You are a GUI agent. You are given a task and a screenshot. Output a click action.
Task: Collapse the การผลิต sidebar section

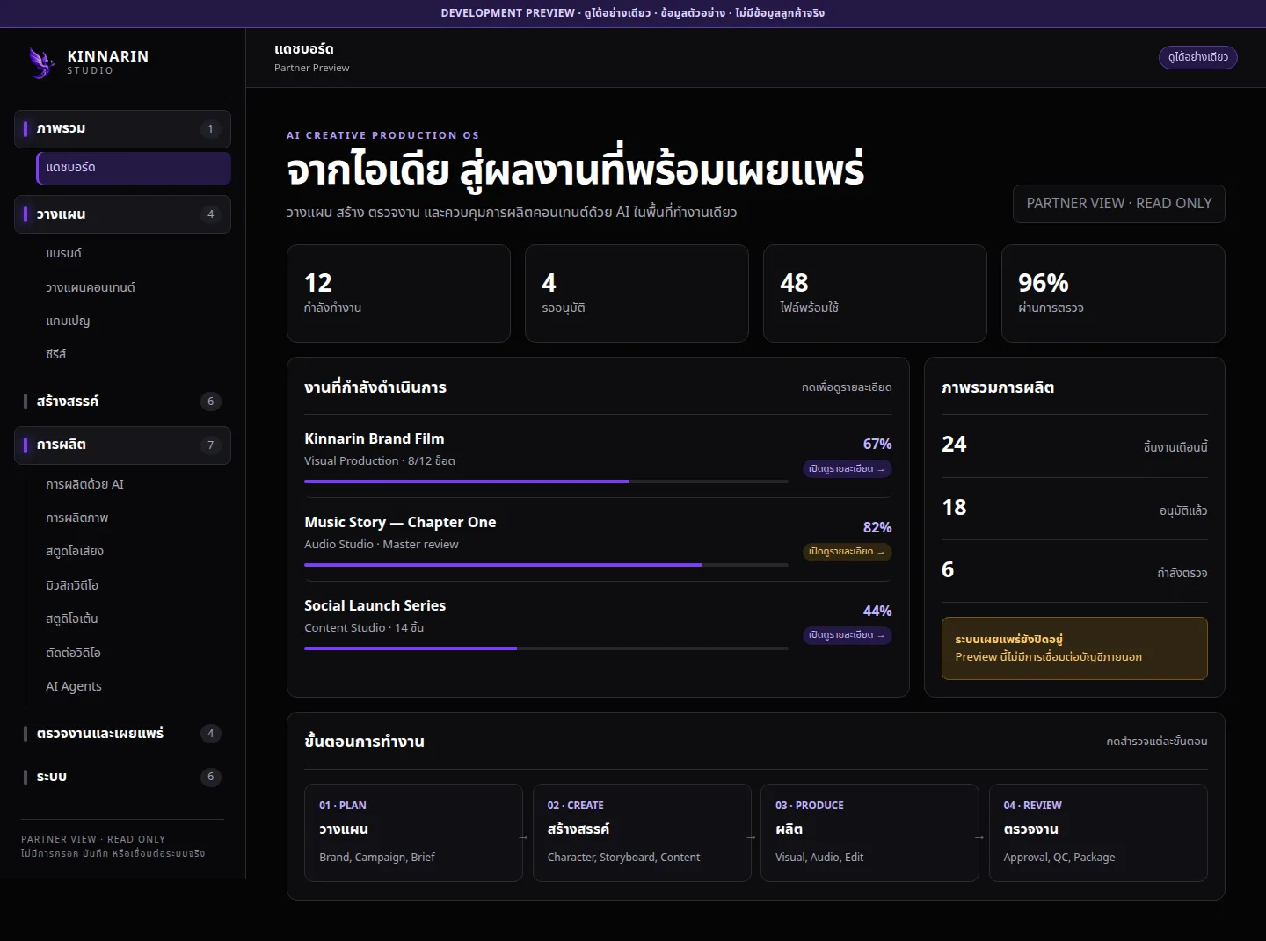pyautogui.click(x=122, y=445)
